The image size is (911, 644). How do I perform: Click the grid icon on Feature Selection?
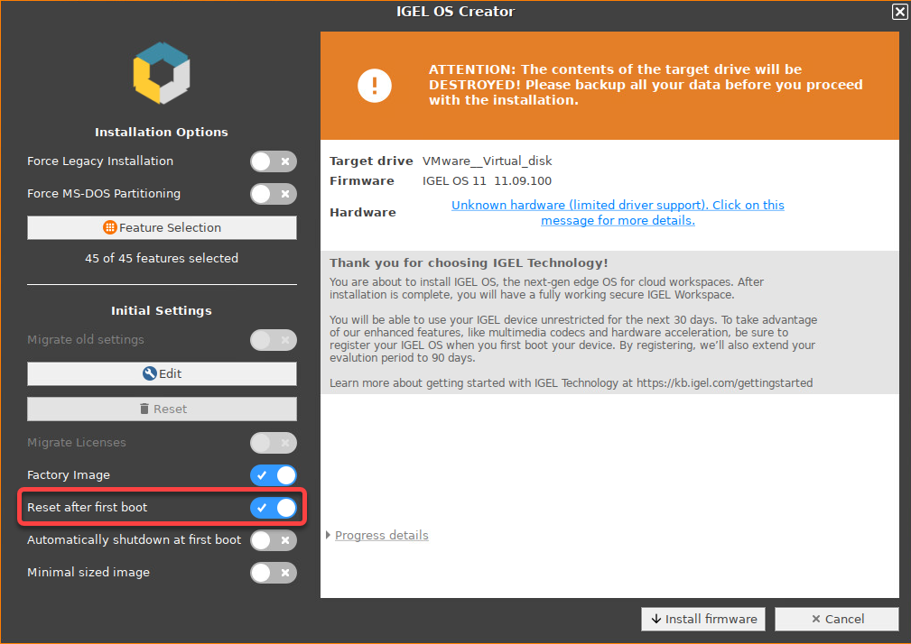pos(110,227)
